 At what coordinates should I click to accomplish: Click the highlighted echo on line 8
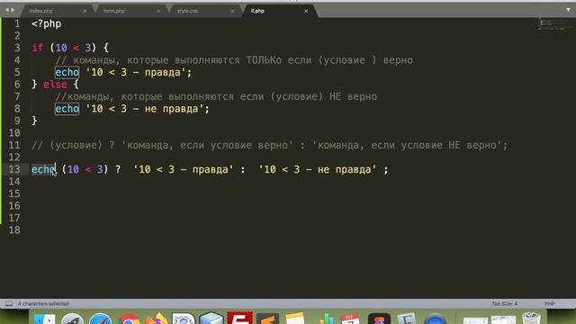coord(67,109)
